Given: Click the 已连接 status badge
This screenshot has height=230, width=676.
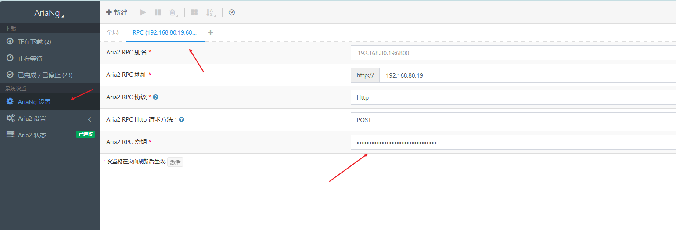Looking at the screenshot, I should click(x=86, y=134).
